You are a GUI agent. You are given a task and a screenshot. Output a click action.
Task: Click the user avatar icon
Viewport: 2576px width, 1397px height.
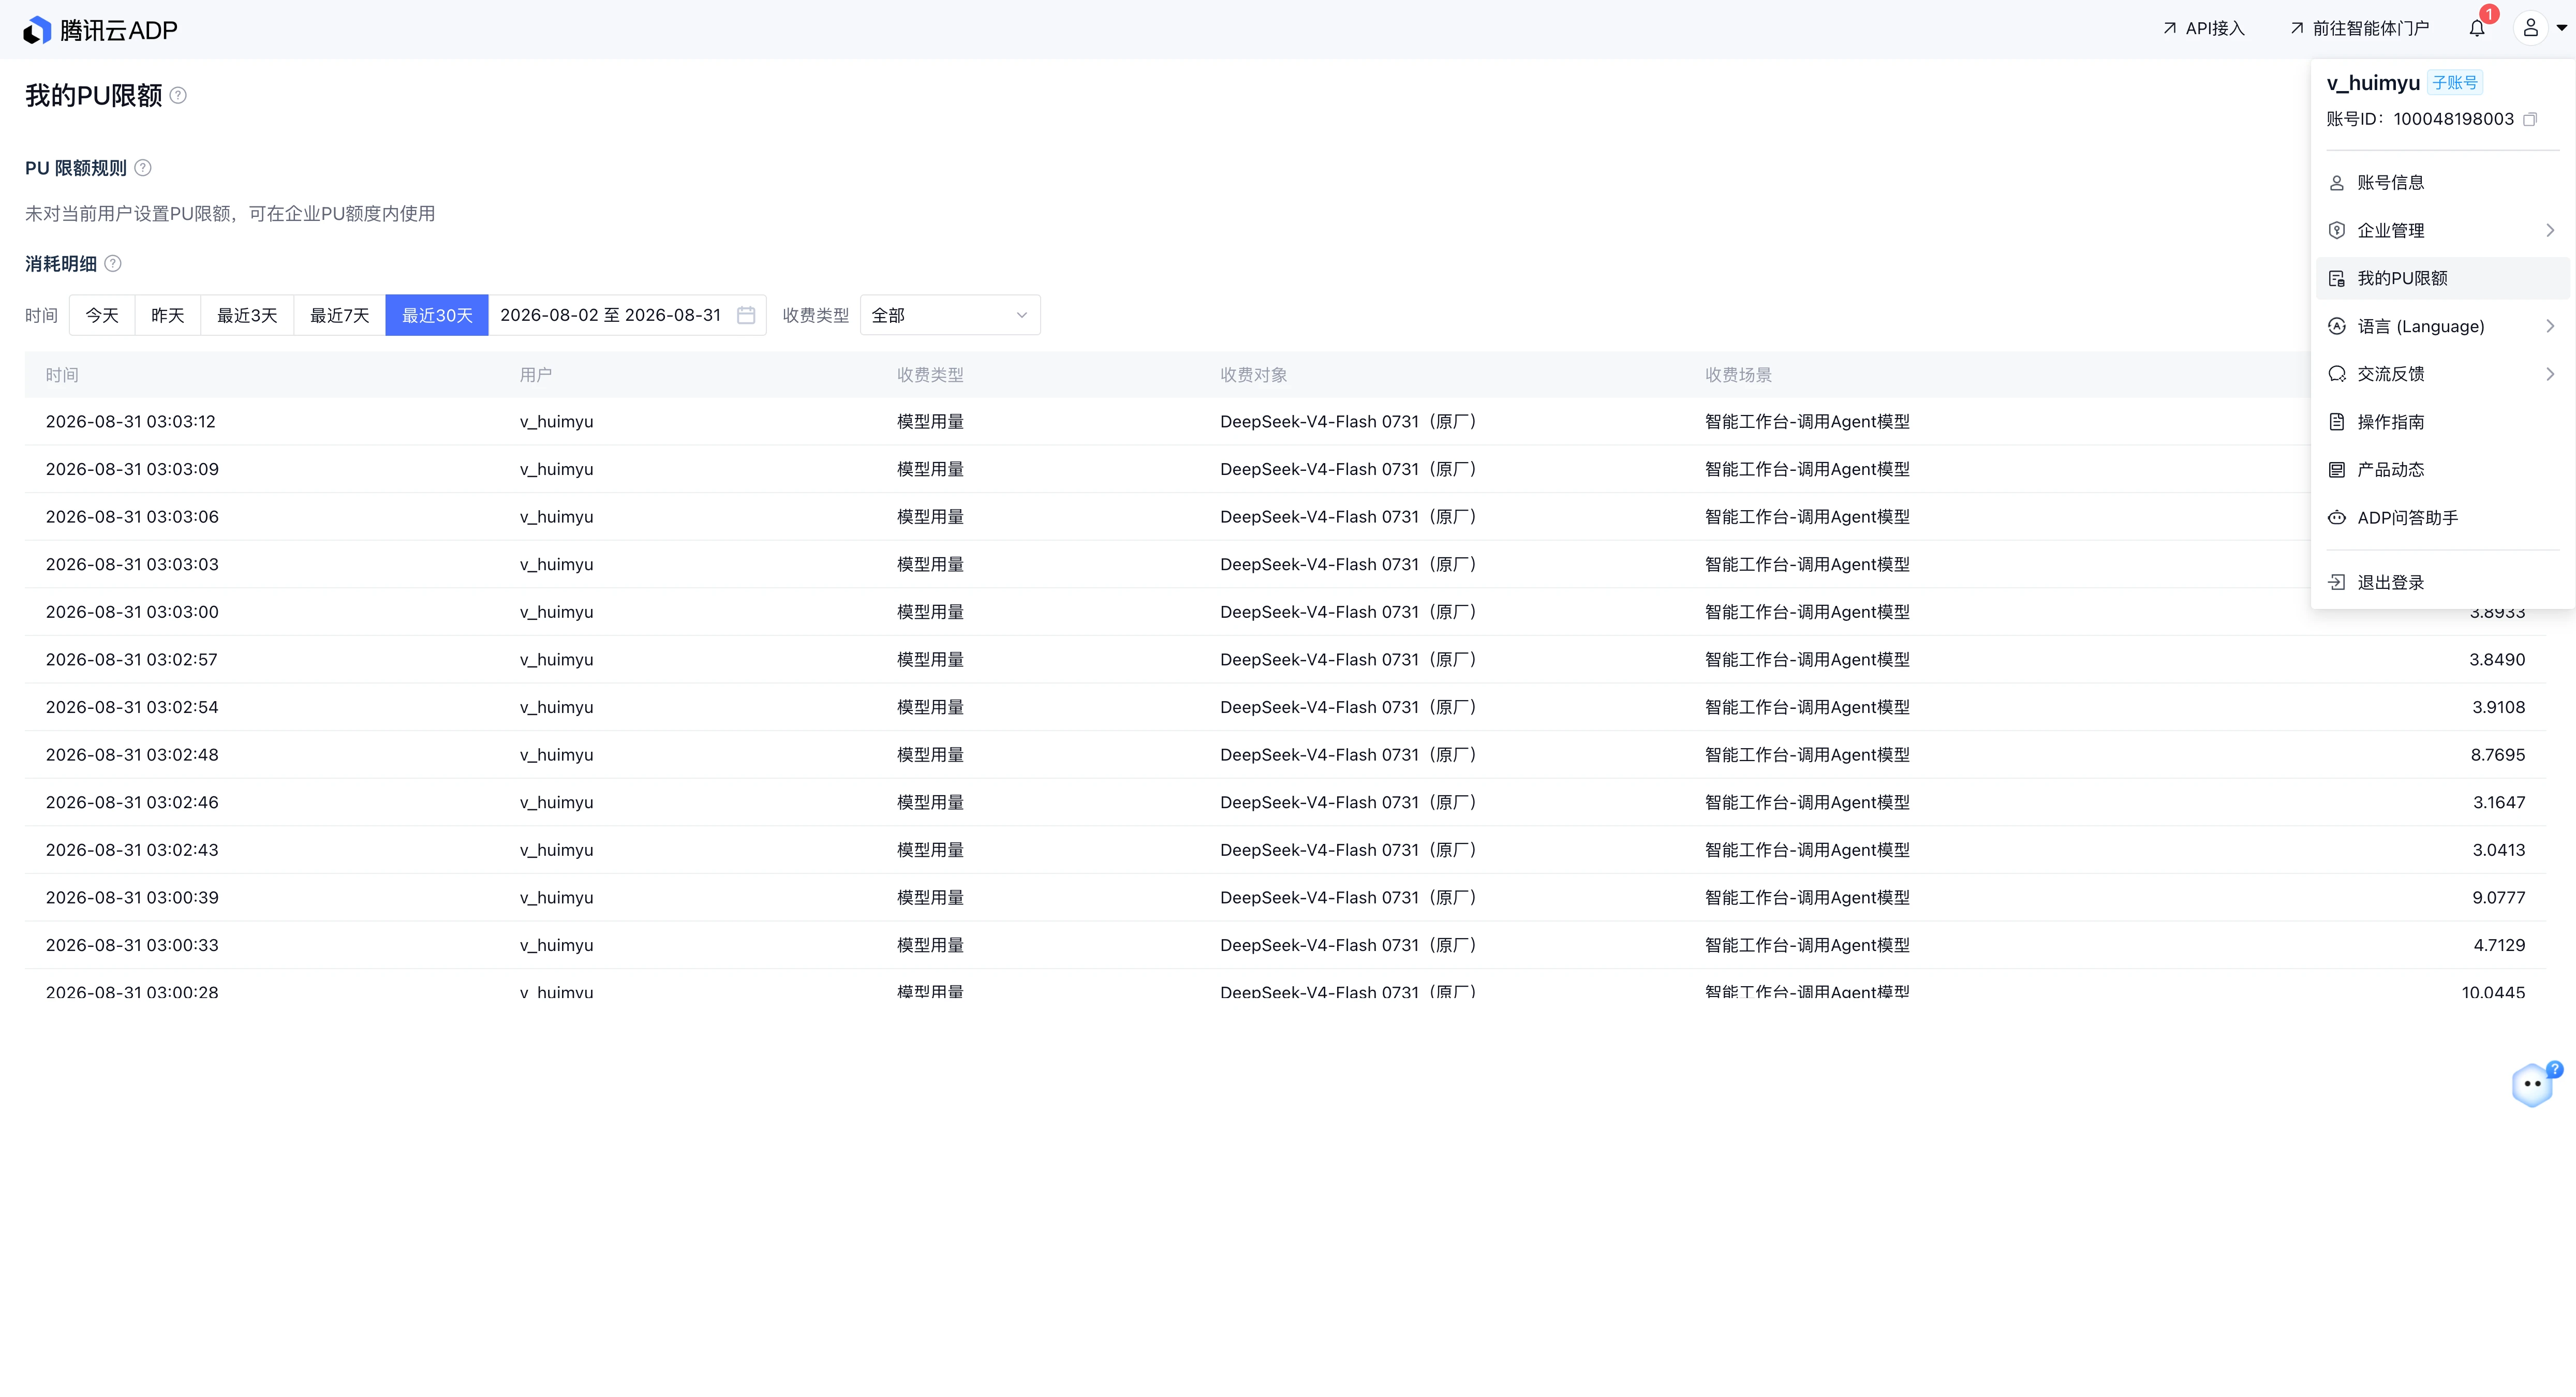(x=2530, y=28)
